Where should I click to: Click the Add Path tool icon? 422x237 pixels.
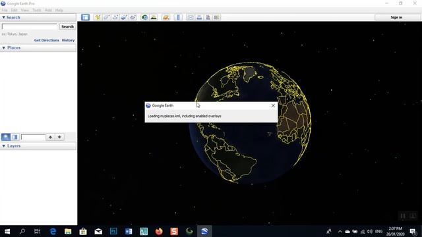[115, 17]
